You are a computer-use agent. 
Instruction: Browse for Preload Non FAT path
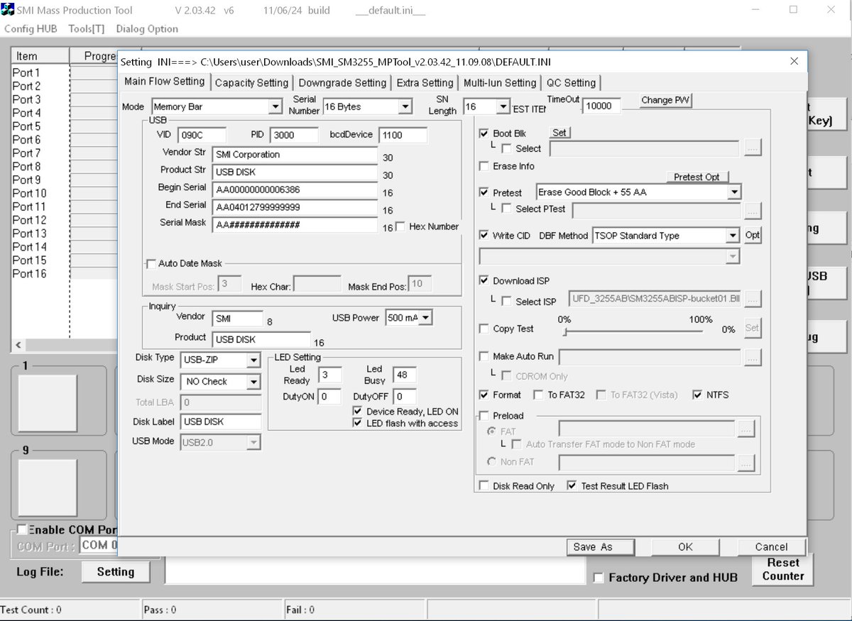coord(745,463)
